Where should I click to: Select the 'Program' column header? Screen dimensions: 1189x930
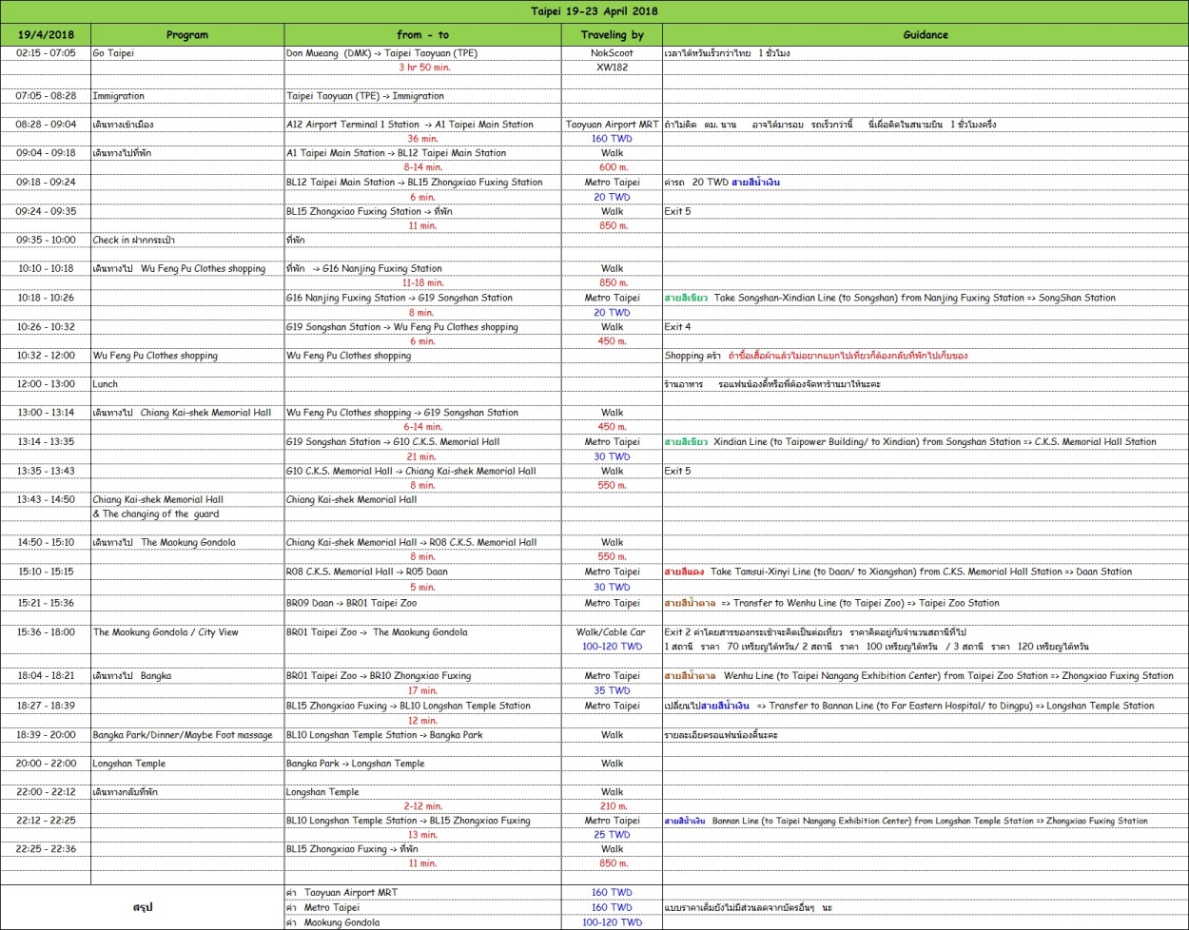(x=187, y=35)
